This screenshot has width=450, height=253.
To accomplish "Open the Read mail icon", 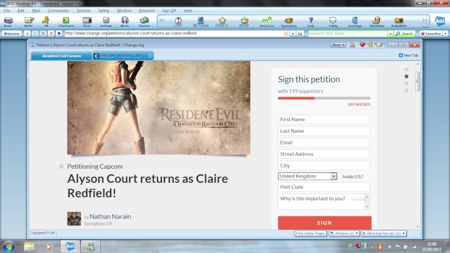I will (8, 21).
